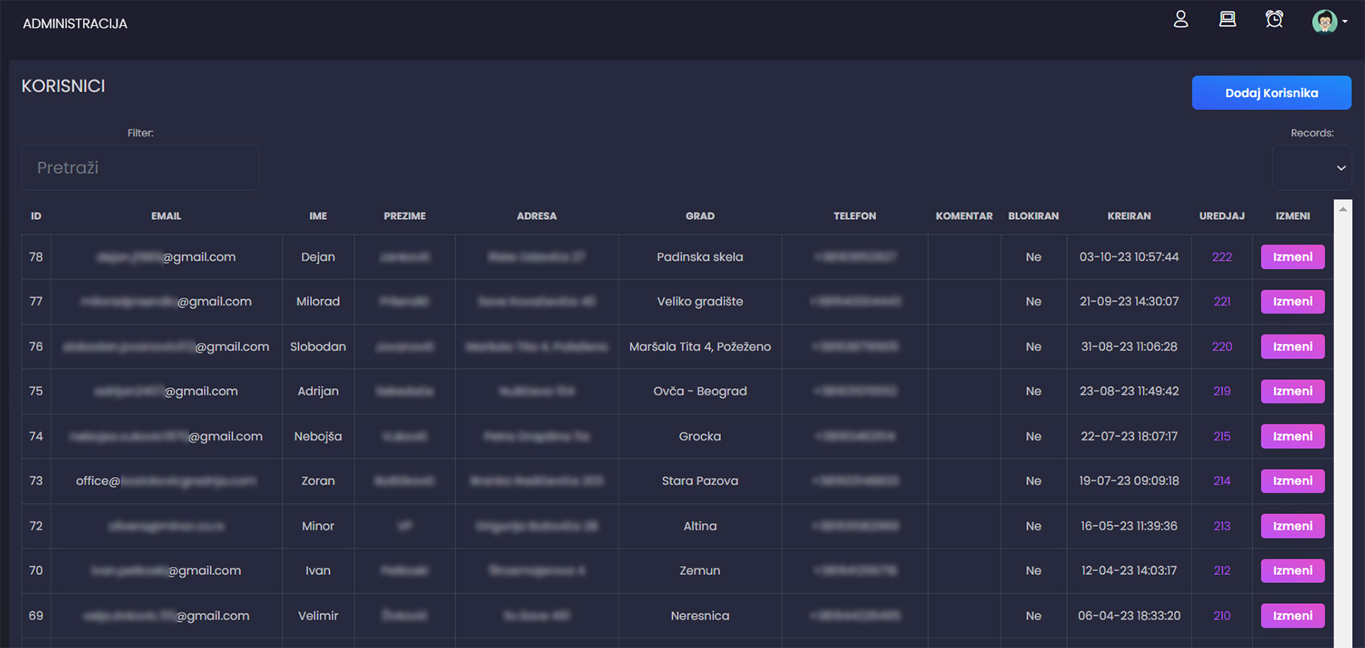Screen dimensions: 1365x648
Task: Sort by IME column header
Action: 318,216
